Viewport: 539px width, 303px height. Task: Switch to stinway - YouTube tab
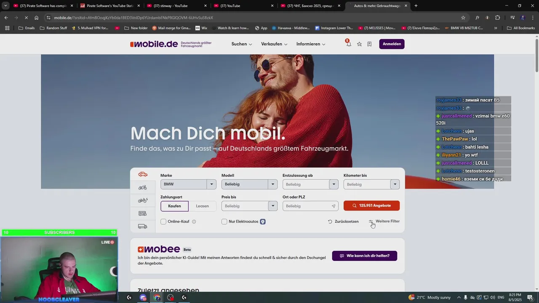click(x=177, y=6)
